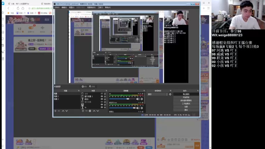Select the first scene in scenes list
265x149 pixels.
(x=67, y=94)
